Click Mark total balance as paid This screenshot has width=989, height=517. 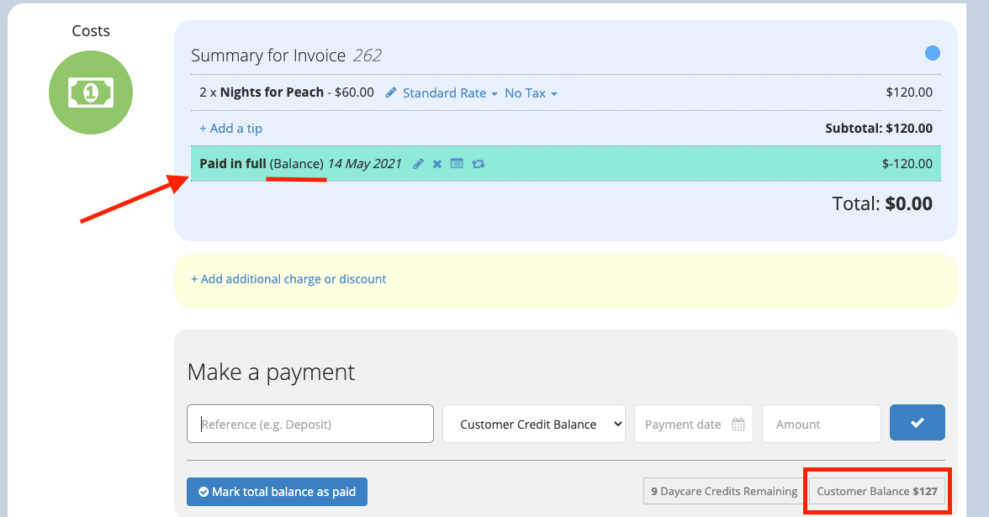pyautogui.click(x=277, y=492)
